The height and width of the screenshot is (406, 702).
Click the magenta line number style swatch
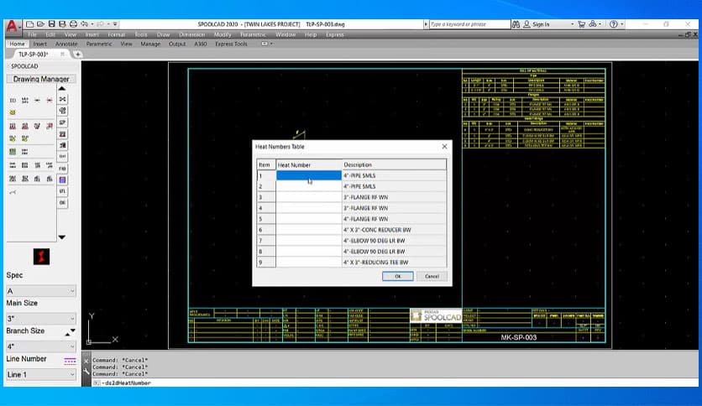[x=70, y=361]
